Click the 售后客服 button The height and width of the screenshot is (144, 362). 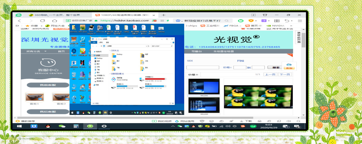click(x=48, y=112)
